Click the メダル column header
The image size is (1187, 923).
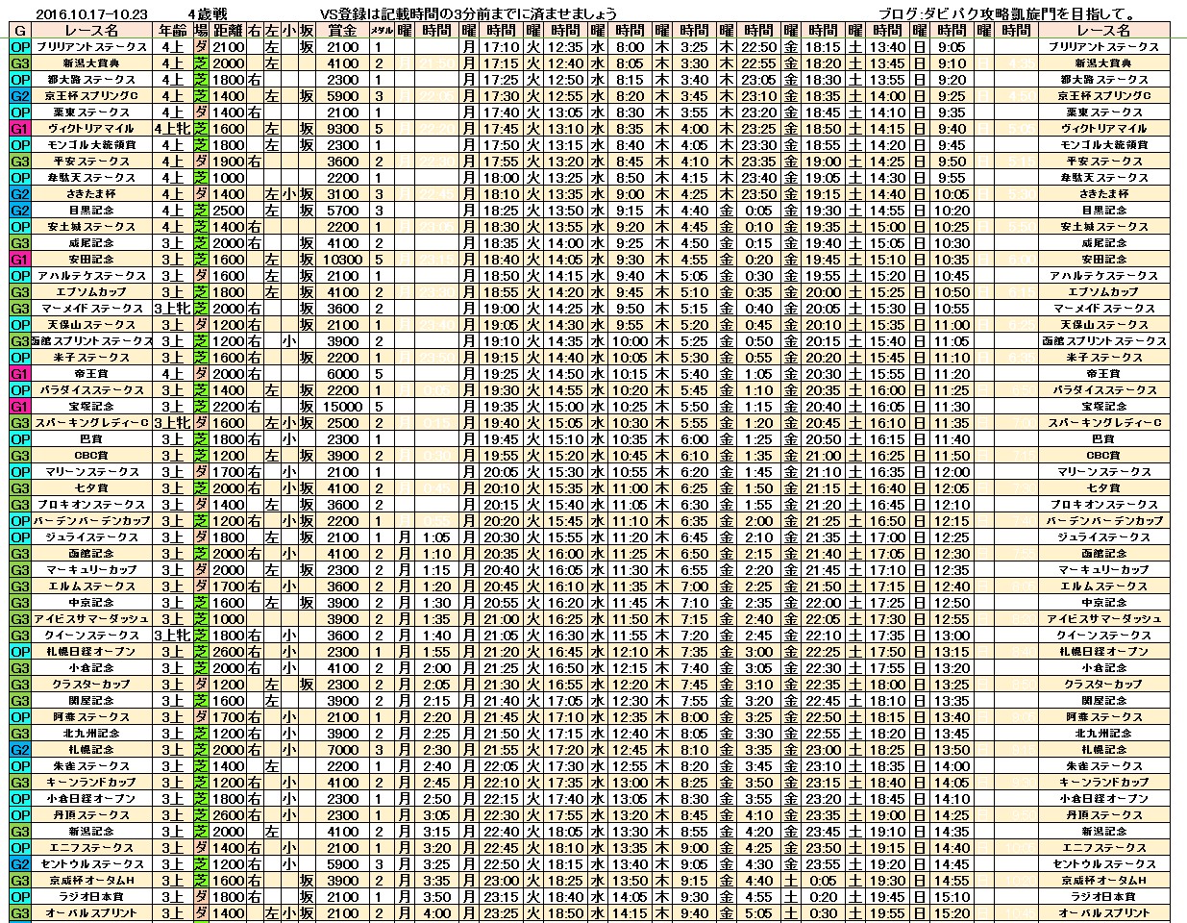(x=380, y=30)
